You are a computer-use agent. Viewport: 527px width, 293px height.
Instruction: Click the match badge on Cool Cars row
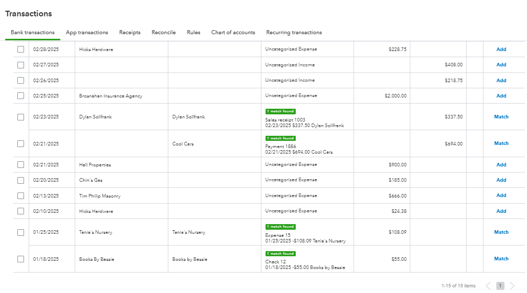tap(280, 138)
